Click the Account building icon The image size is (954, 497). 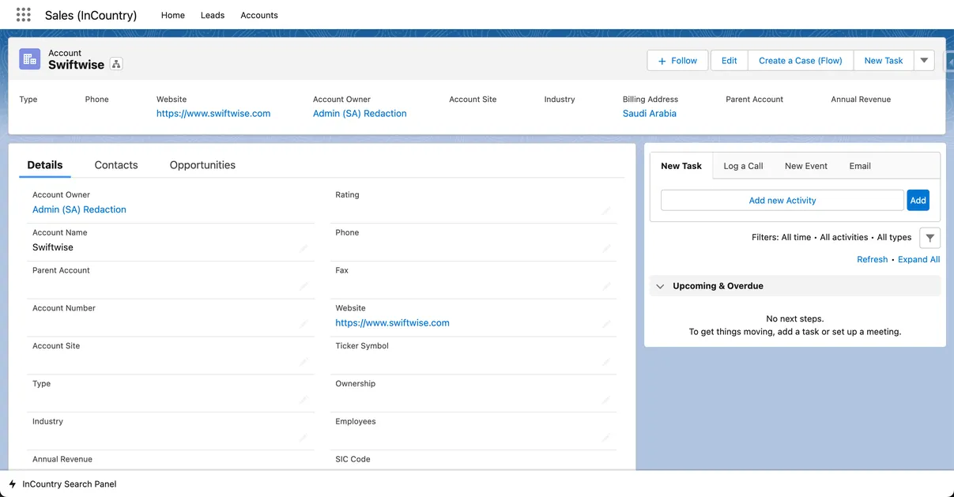(x=30, y=59)
